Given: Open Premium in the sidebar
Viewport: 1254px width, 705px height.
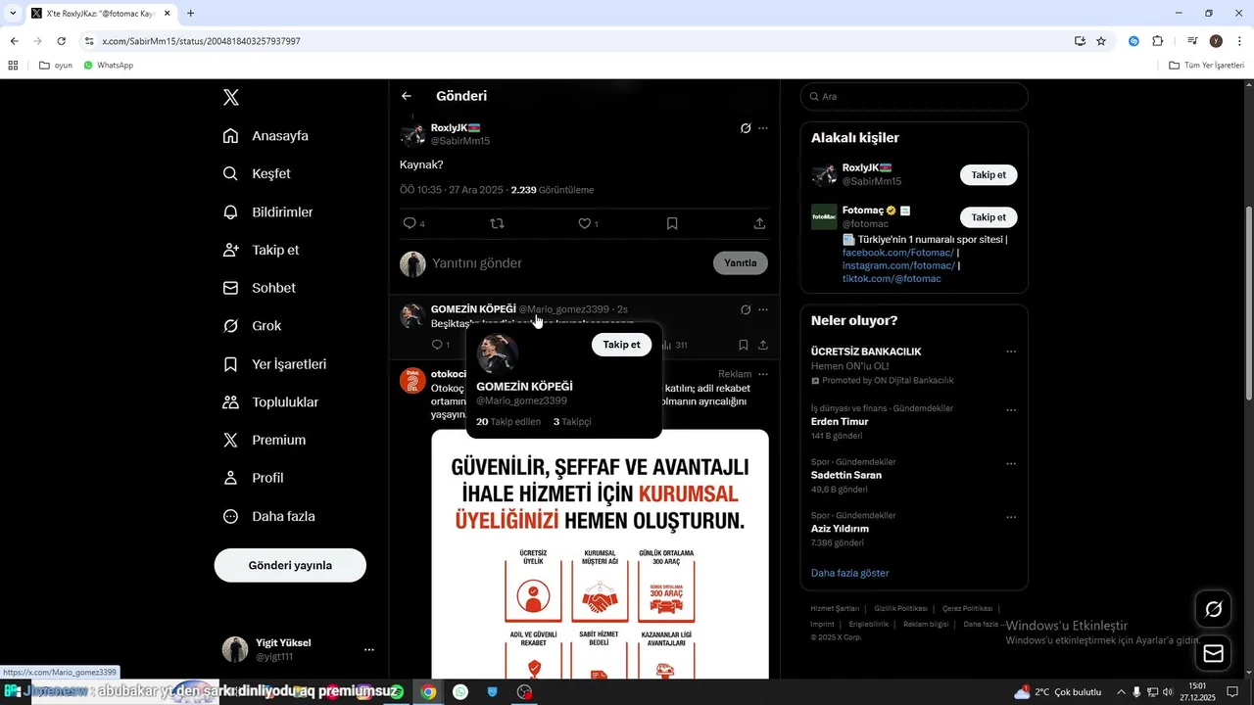Looking at the screenshot, I should click(265, 440).
